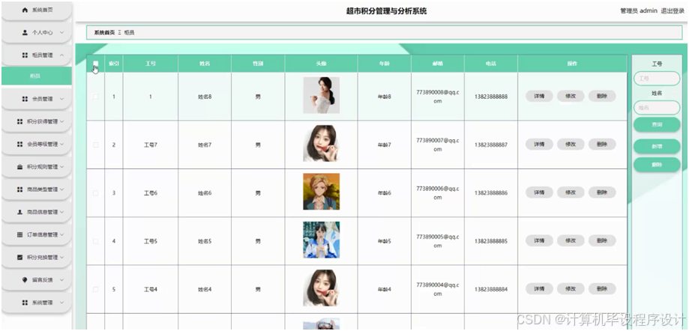Toggle the select-all checkbox in table header

96,64
